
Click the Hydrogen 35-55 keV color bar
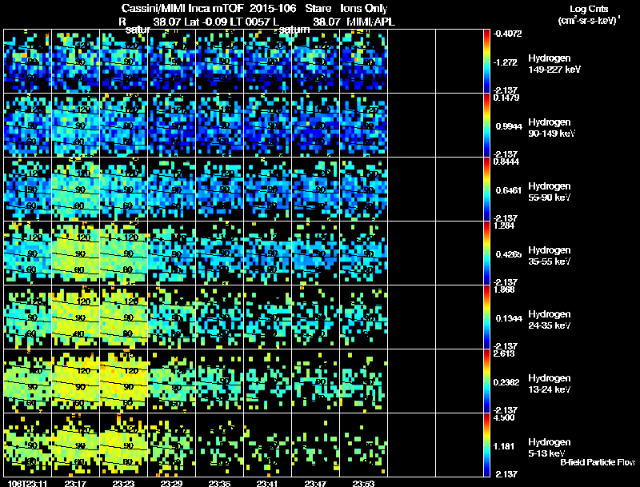(486, 253)
